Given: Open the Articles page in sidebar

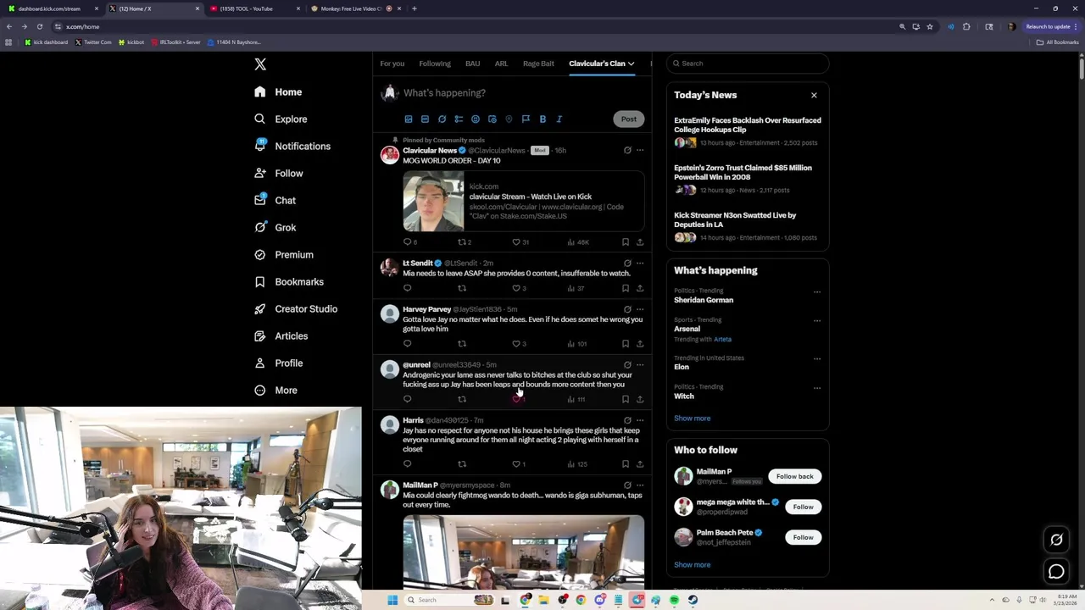Looking at the screenshot, I should tap(281, 336).
